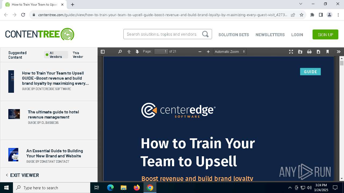
Task: Open new browser tab
Action: pyautogui.click(x=73, y=4)
